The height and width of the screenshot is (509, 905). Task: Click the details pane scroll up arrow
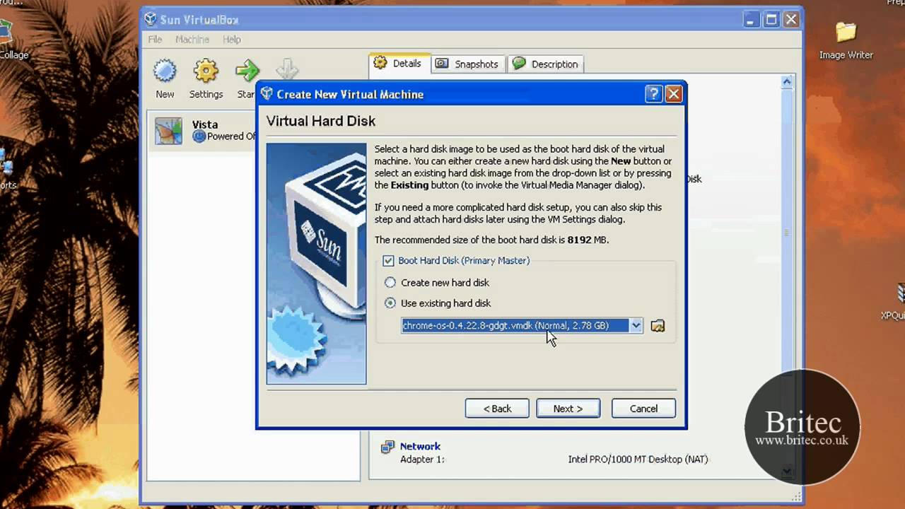click(x=787, y=83)
